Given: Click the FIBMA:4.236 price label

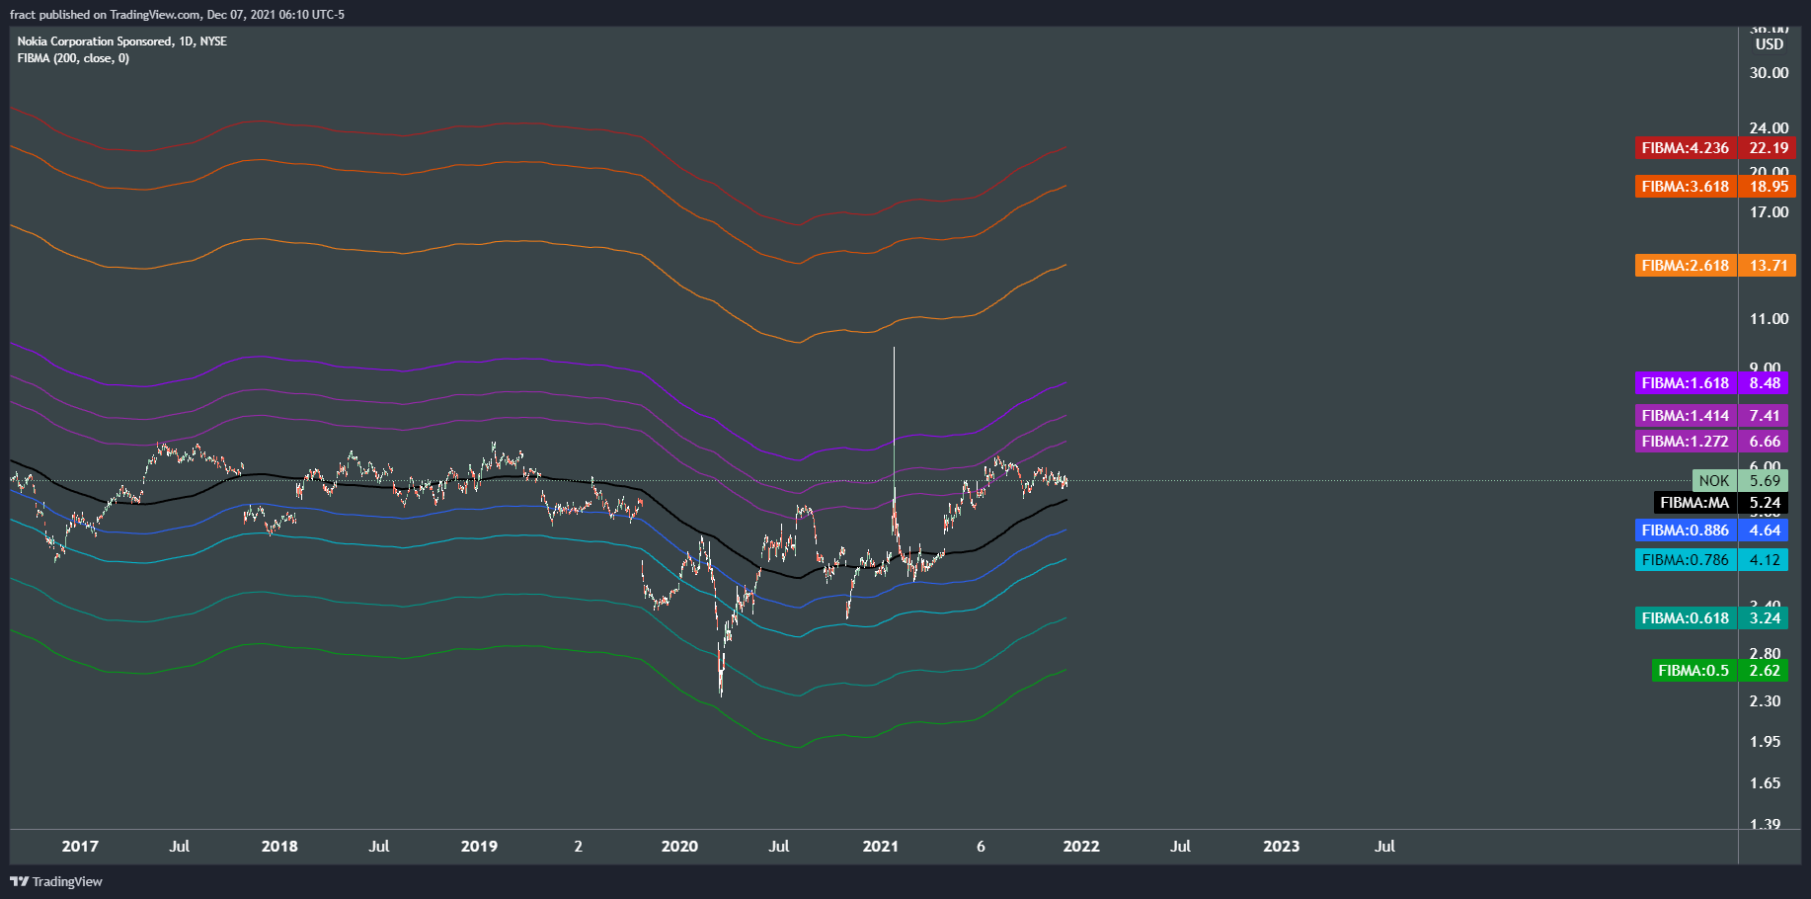Looking at the screenshot, I should (x=1715, y=148).
